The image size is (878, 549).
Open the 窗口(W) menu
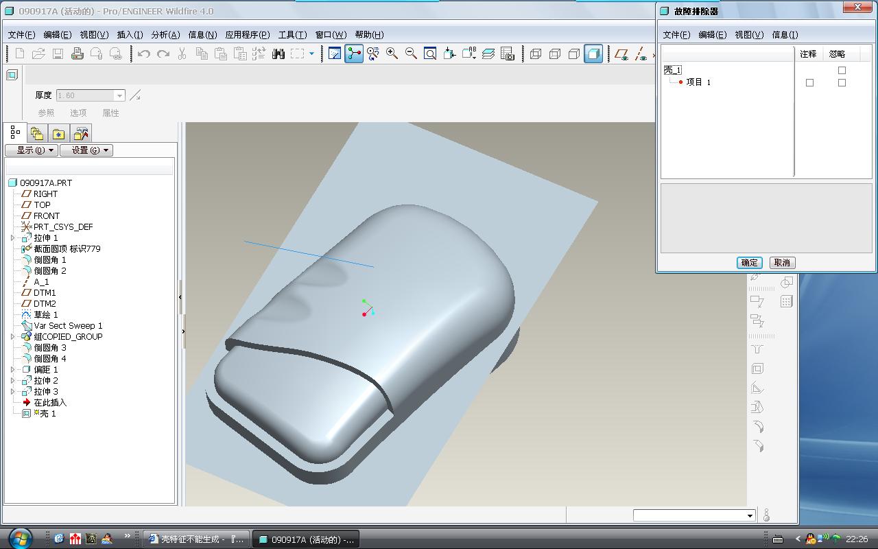click(331, 34)
